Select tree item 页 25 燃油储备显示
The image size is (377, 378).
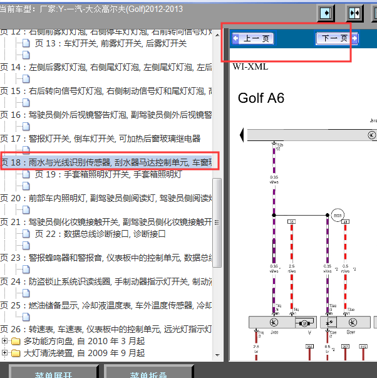click(106, 305)
